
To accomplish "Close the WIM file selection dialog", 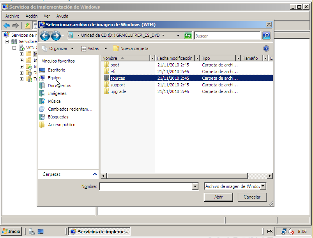I will pos(269,25).
